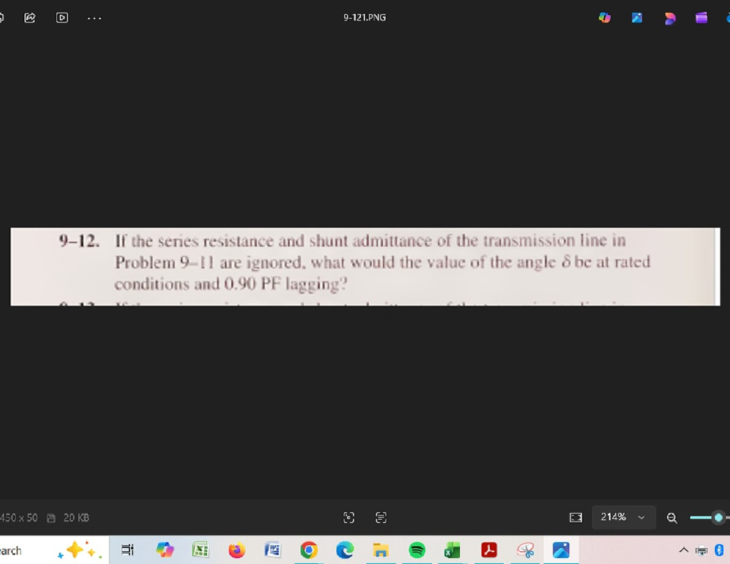730x564 pixels.
Task: Open the three-dot See more menu
Action: (94, 18)
